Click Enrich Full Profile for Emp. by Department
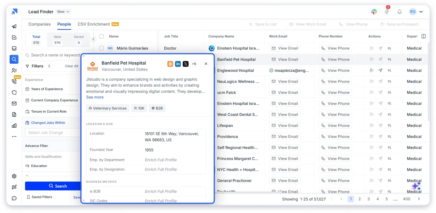The image size is (436, 213). 161,160
